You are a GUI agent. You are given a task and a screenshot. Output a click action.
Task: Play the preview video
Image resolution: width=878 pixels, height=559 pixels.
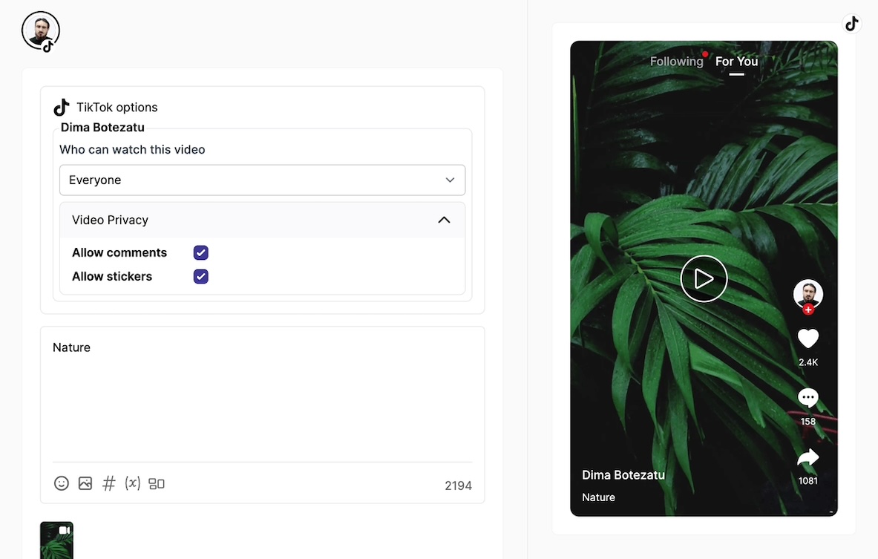tap(704, 278)
